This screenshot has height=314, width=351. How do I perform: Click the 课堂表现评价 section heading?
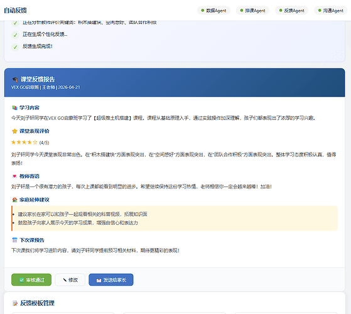35,131
